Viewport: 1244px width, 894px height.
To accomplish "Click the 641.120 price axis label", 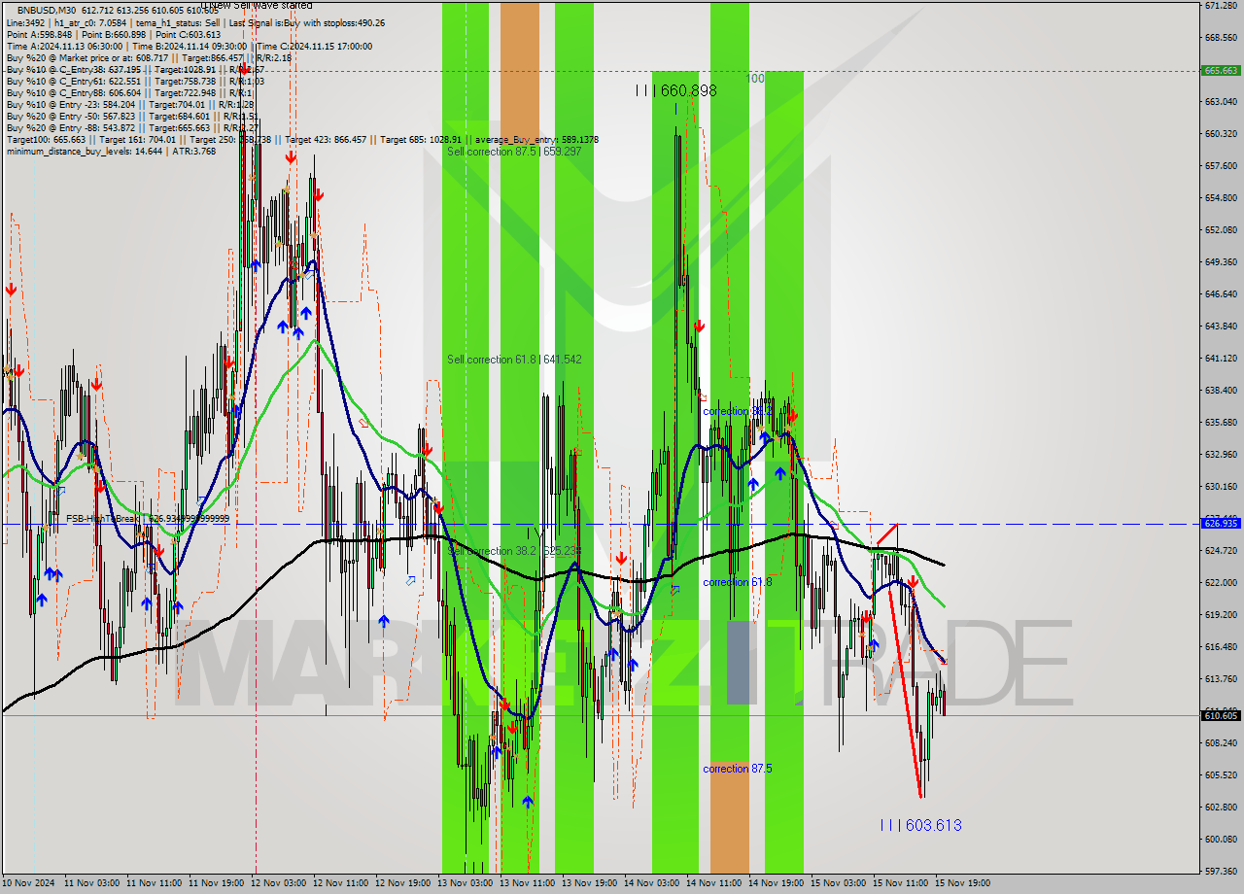I will [x=1221, y=358].
